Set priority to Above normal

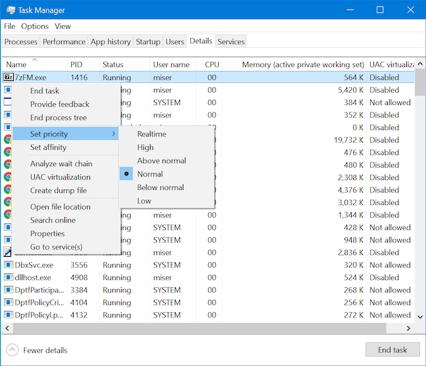[161, 160]
